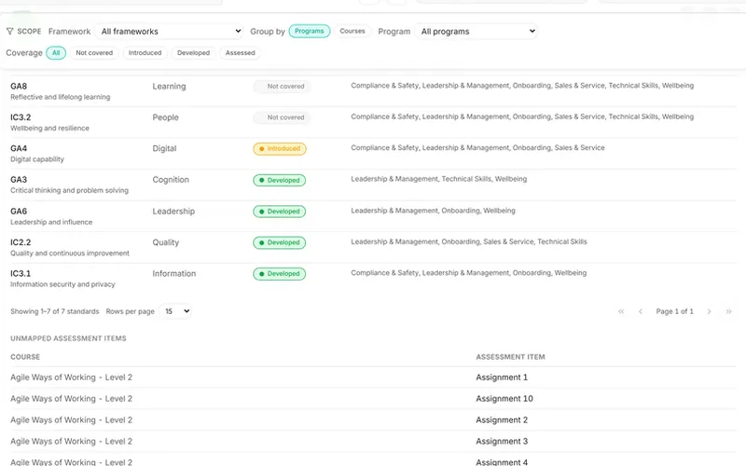This screenshot has width=746, height=466.
Task: Click Leadership and influence description
Action: (x=51, y=222)
